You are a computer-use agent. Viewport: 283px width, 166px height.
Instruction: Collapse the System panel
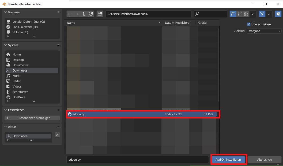point(5,45)
